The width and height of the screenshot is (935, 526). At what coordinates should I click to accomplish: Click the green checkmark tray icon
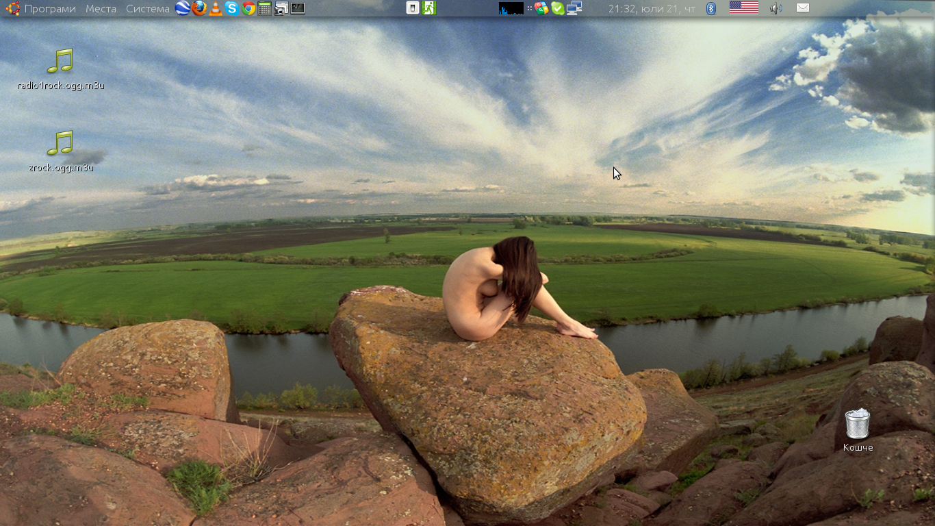pos(558,8)
